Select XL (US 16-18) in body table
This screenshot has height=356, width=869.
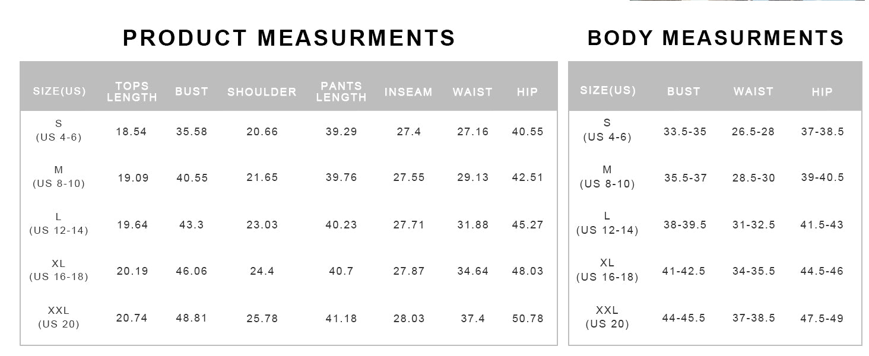click(607, 271)
